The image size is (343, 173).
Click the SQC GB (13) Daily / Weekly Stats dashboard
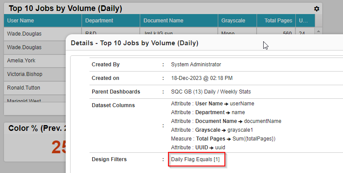(x=211, y=92)
